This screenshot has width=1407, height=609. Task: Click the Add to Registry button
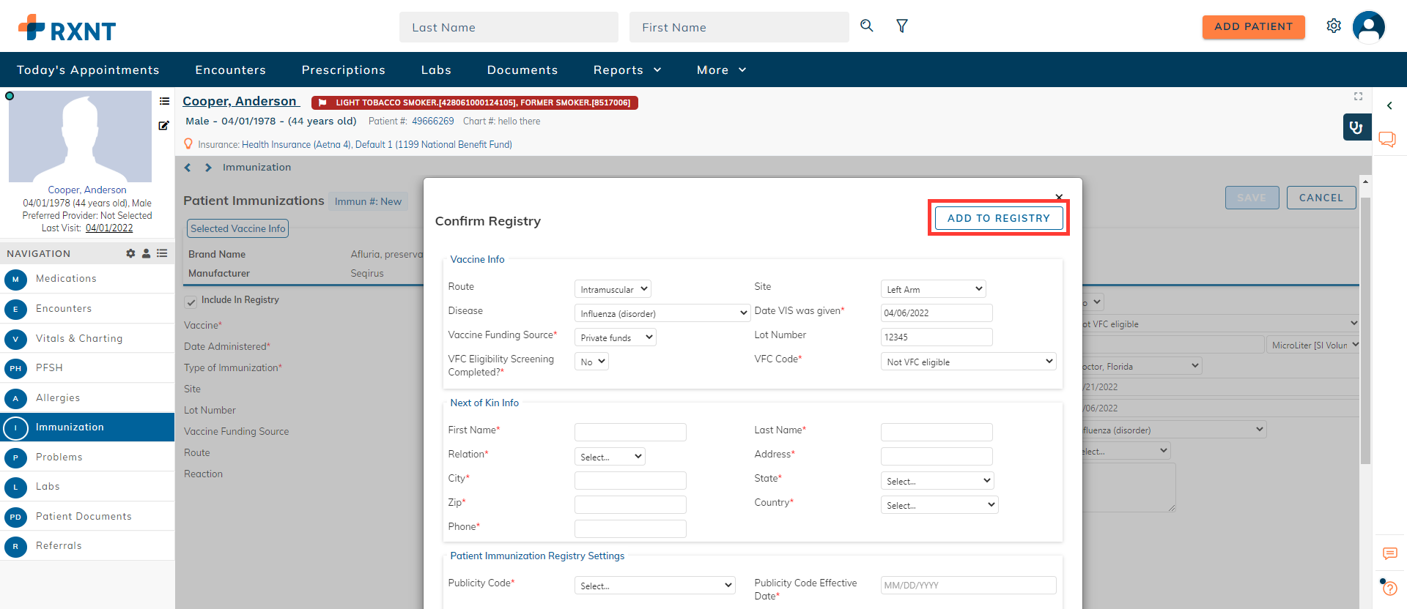998,218
